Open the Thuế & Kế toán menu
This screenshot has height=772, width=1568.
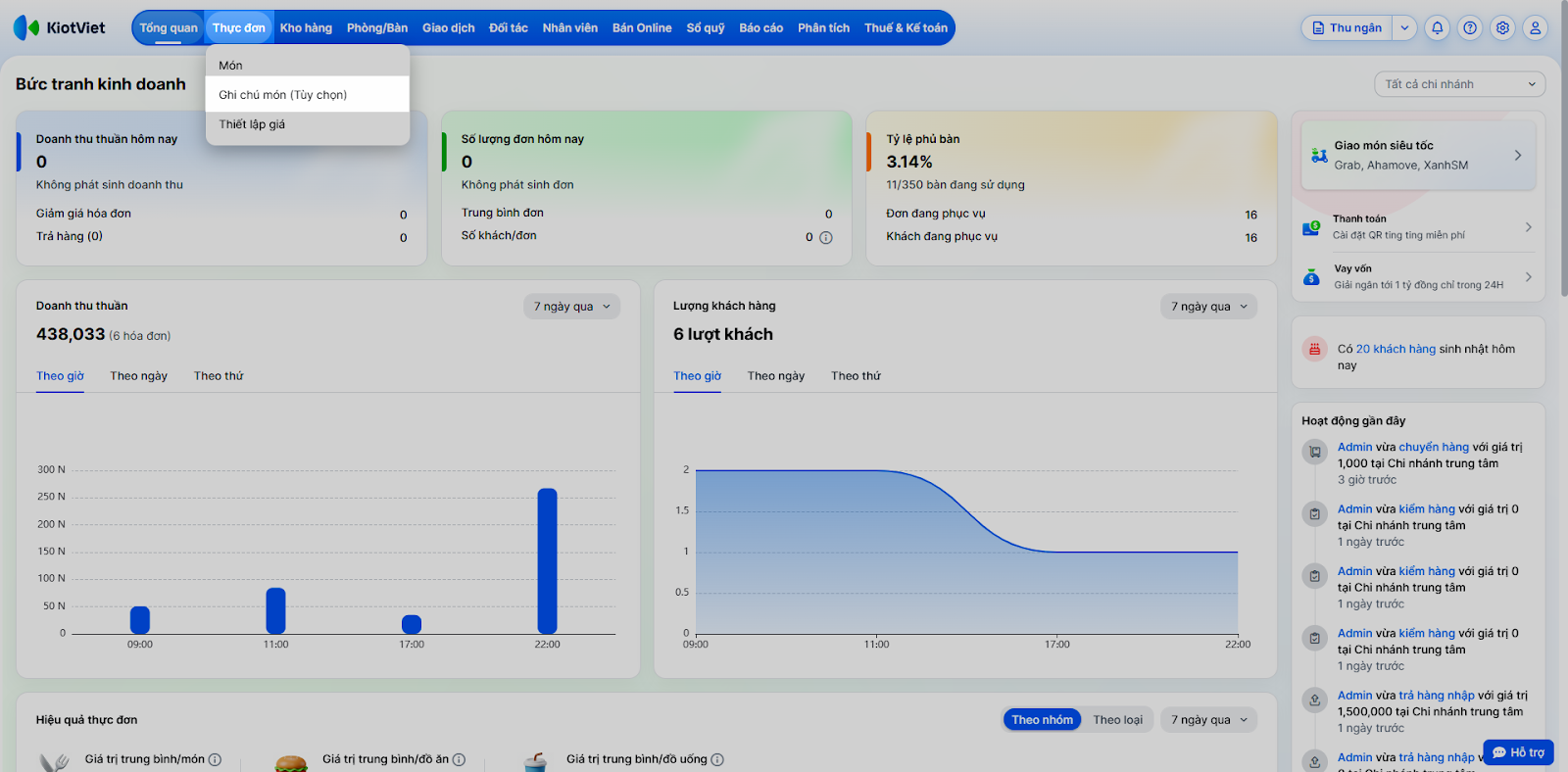tap(906, 28)
